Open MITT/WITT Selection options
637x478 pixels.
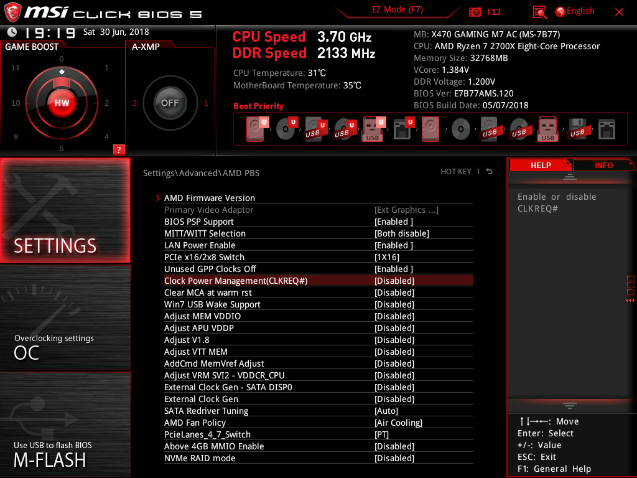tap(318, 234)
